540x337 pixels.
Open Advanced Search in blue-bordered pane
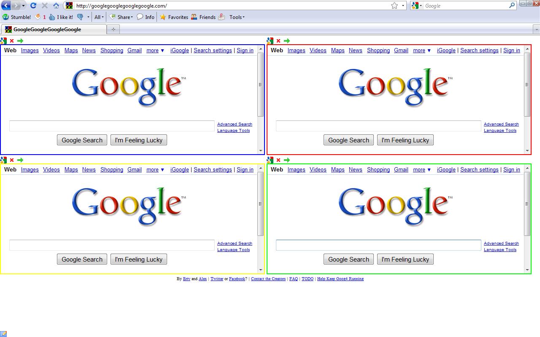pyautogui.click(x=235, y=124)
